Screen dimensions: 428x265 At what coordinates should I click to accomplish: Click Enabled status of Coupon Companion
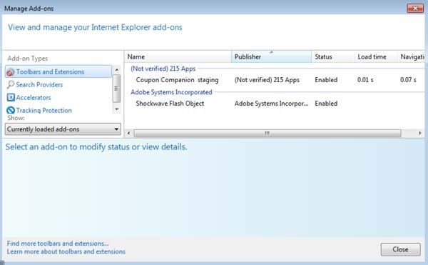(326, 80)
